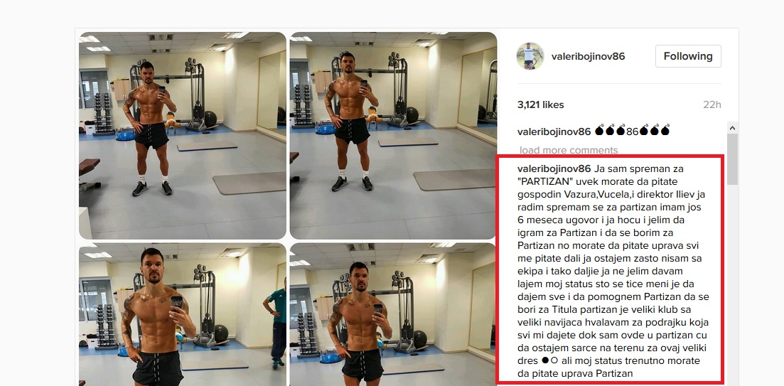This screenshot has height=386, width=784.
Task: Click valeribojinov86 name in the caption line
Action: pos(554,132)
